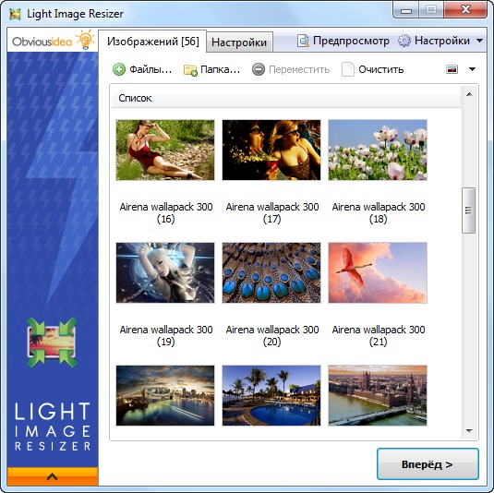Click the Переместить button label

point(299,69)
